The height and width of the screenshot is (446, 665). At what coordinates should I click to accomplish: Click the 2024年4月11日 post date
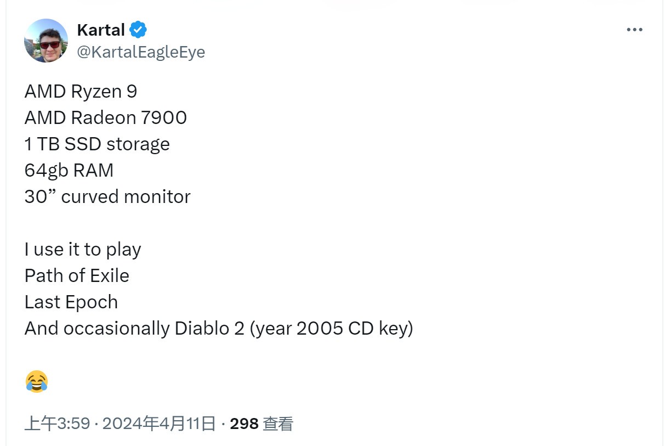click(x=159, y=424)
